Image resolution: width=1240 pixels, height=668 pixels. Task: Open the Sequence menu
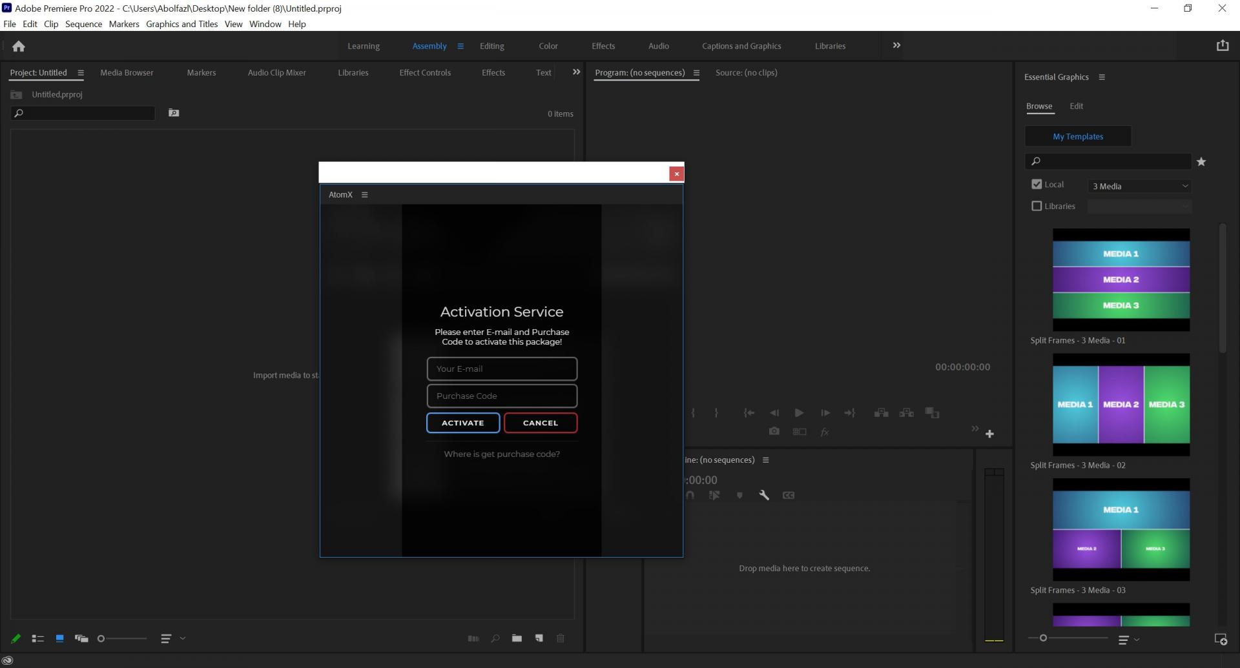(83, 24)
